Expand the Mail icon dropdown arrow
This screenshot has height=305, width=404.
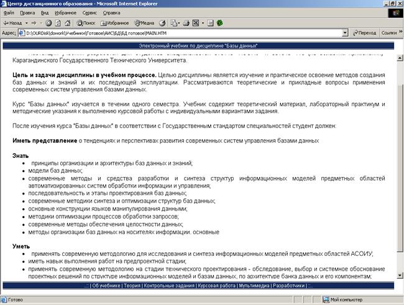point(180,22)
